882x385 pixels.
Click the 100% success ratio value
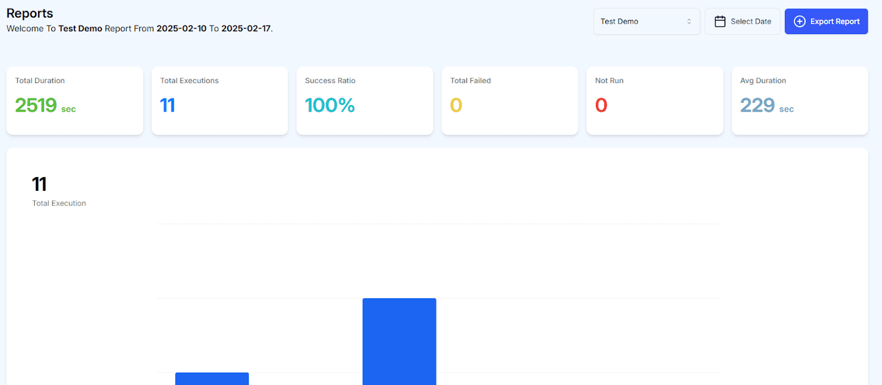point(330,105)
